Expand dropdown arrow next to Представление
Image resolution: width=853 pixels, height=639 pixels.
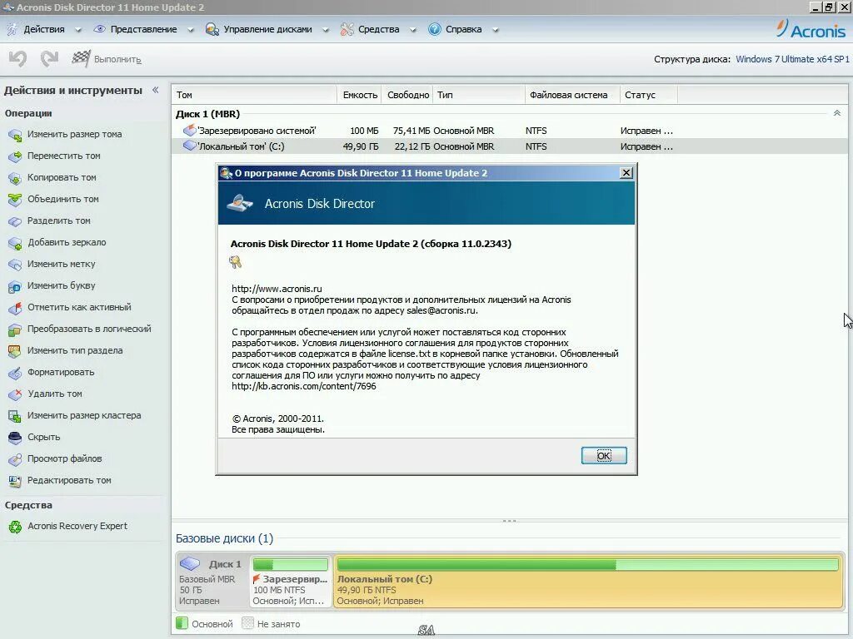click(x=191, y=31)
